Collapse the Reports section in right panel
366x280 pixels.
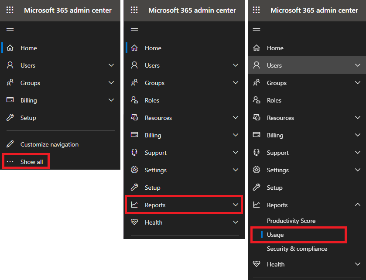click(x=358, y=205)
